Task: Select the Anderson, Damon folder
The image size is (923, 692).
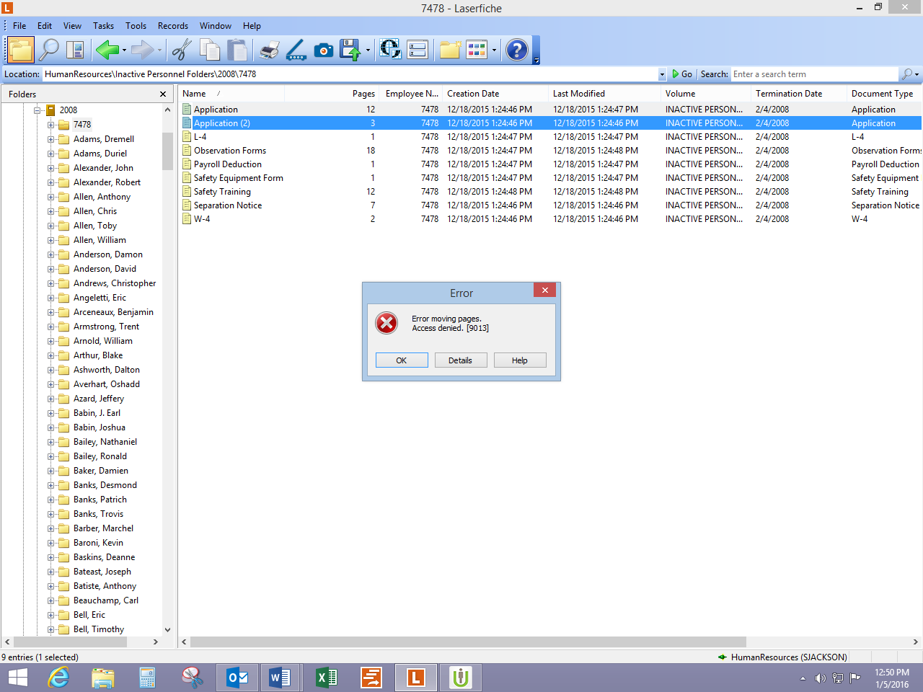Action: pos(108,254)
